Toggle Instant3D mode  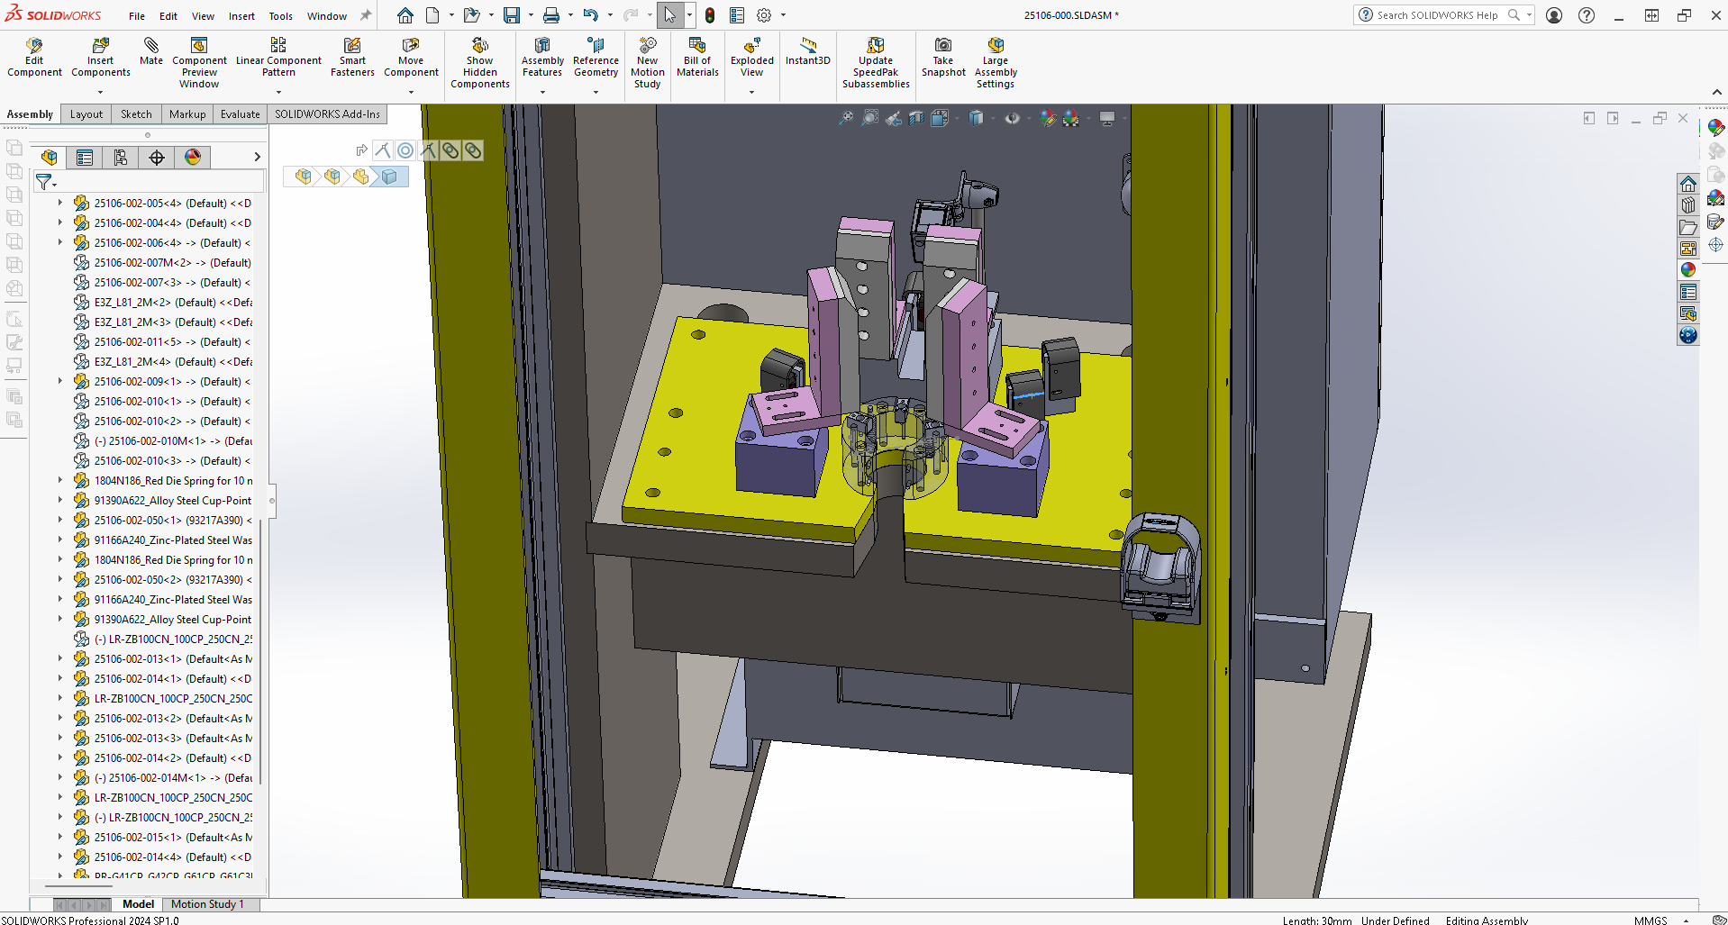[x=807, y=52]
